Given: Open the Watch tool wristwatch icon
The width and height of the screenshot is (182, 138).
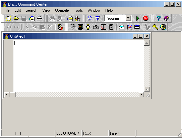Looking at the screenshot, I should [88, 27].
